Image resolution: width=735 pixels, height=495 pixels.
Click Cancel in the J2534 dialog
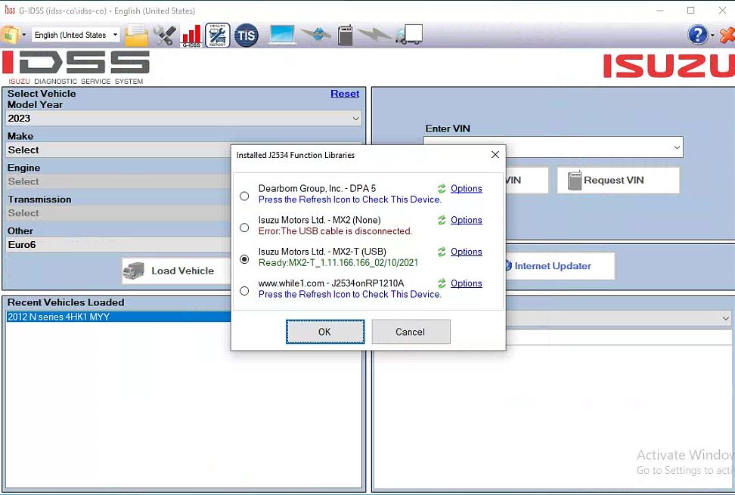coord(411,332)
